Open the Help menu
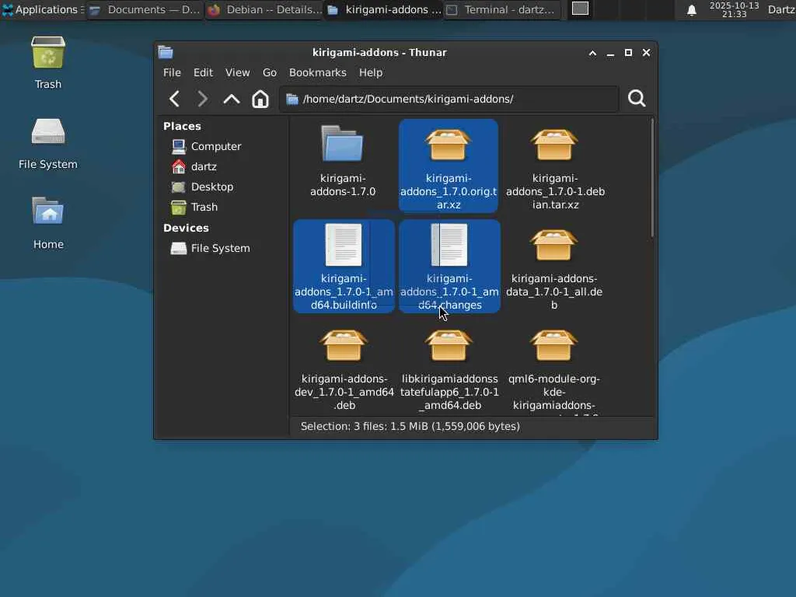Screen dimensions: 796x597 [371, 72]
